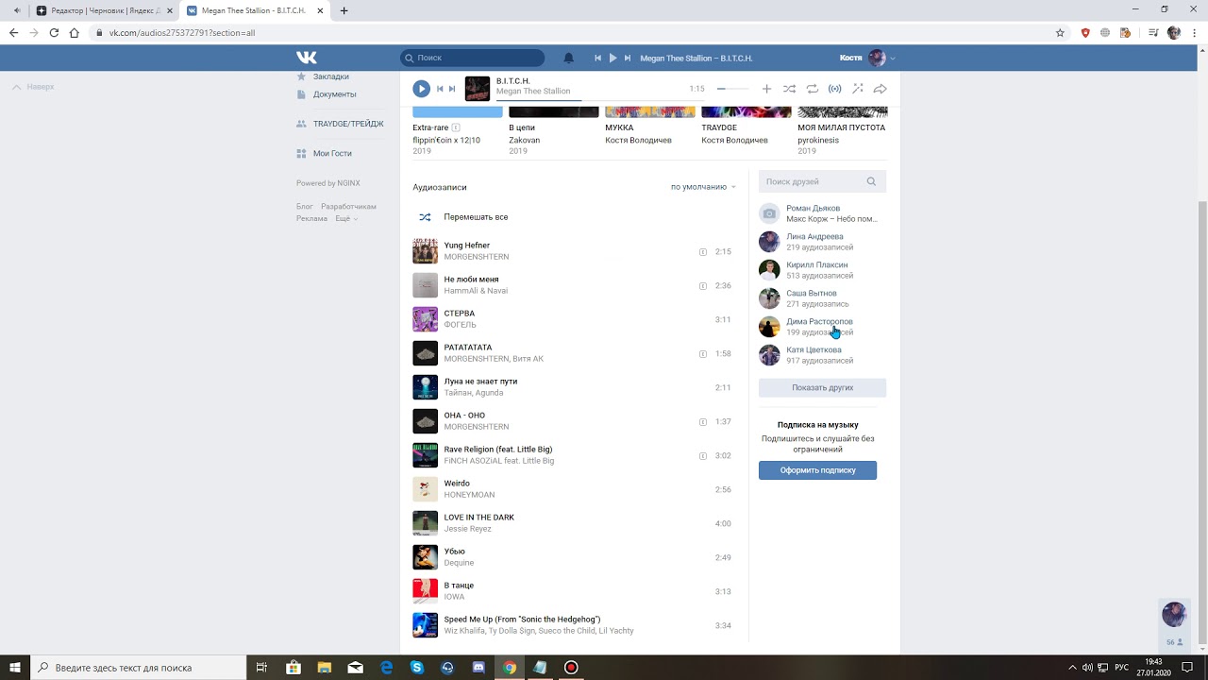Add current track with the plus icon
The height and width of the screenshot is (680, 1208).
(x=766, y=89)
